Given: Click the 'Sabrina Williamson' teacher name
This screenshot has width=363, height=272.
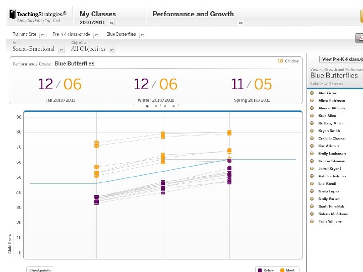Looking at the screenshot, I should 326,84.
